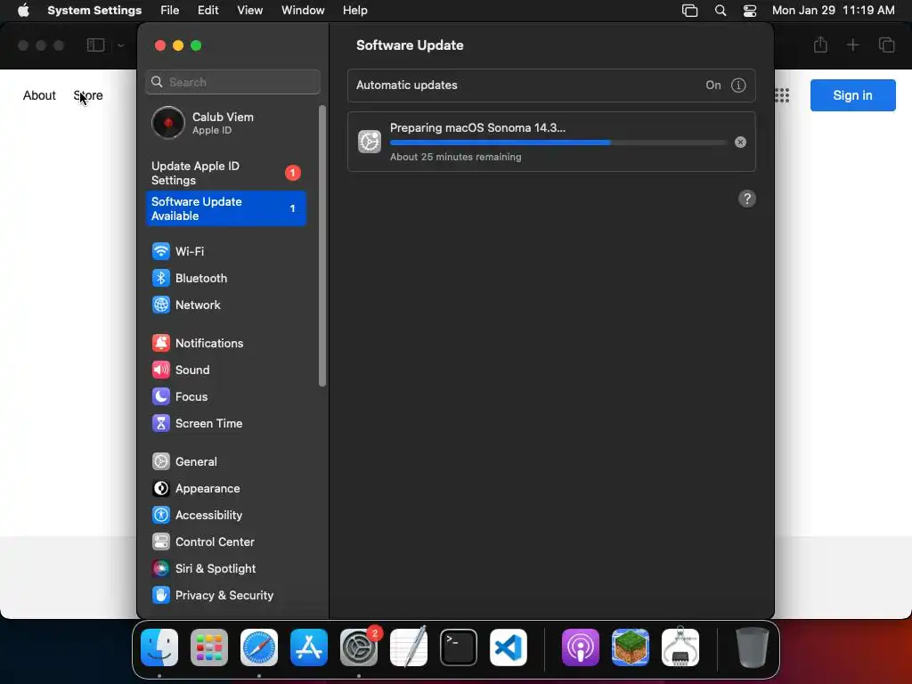Open the Edit menu
912x684 pixels.
(x=208, y=11)
